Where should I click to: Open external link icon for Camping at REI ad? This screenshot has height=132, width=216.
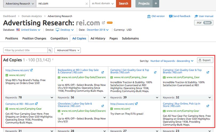(36, 104)
